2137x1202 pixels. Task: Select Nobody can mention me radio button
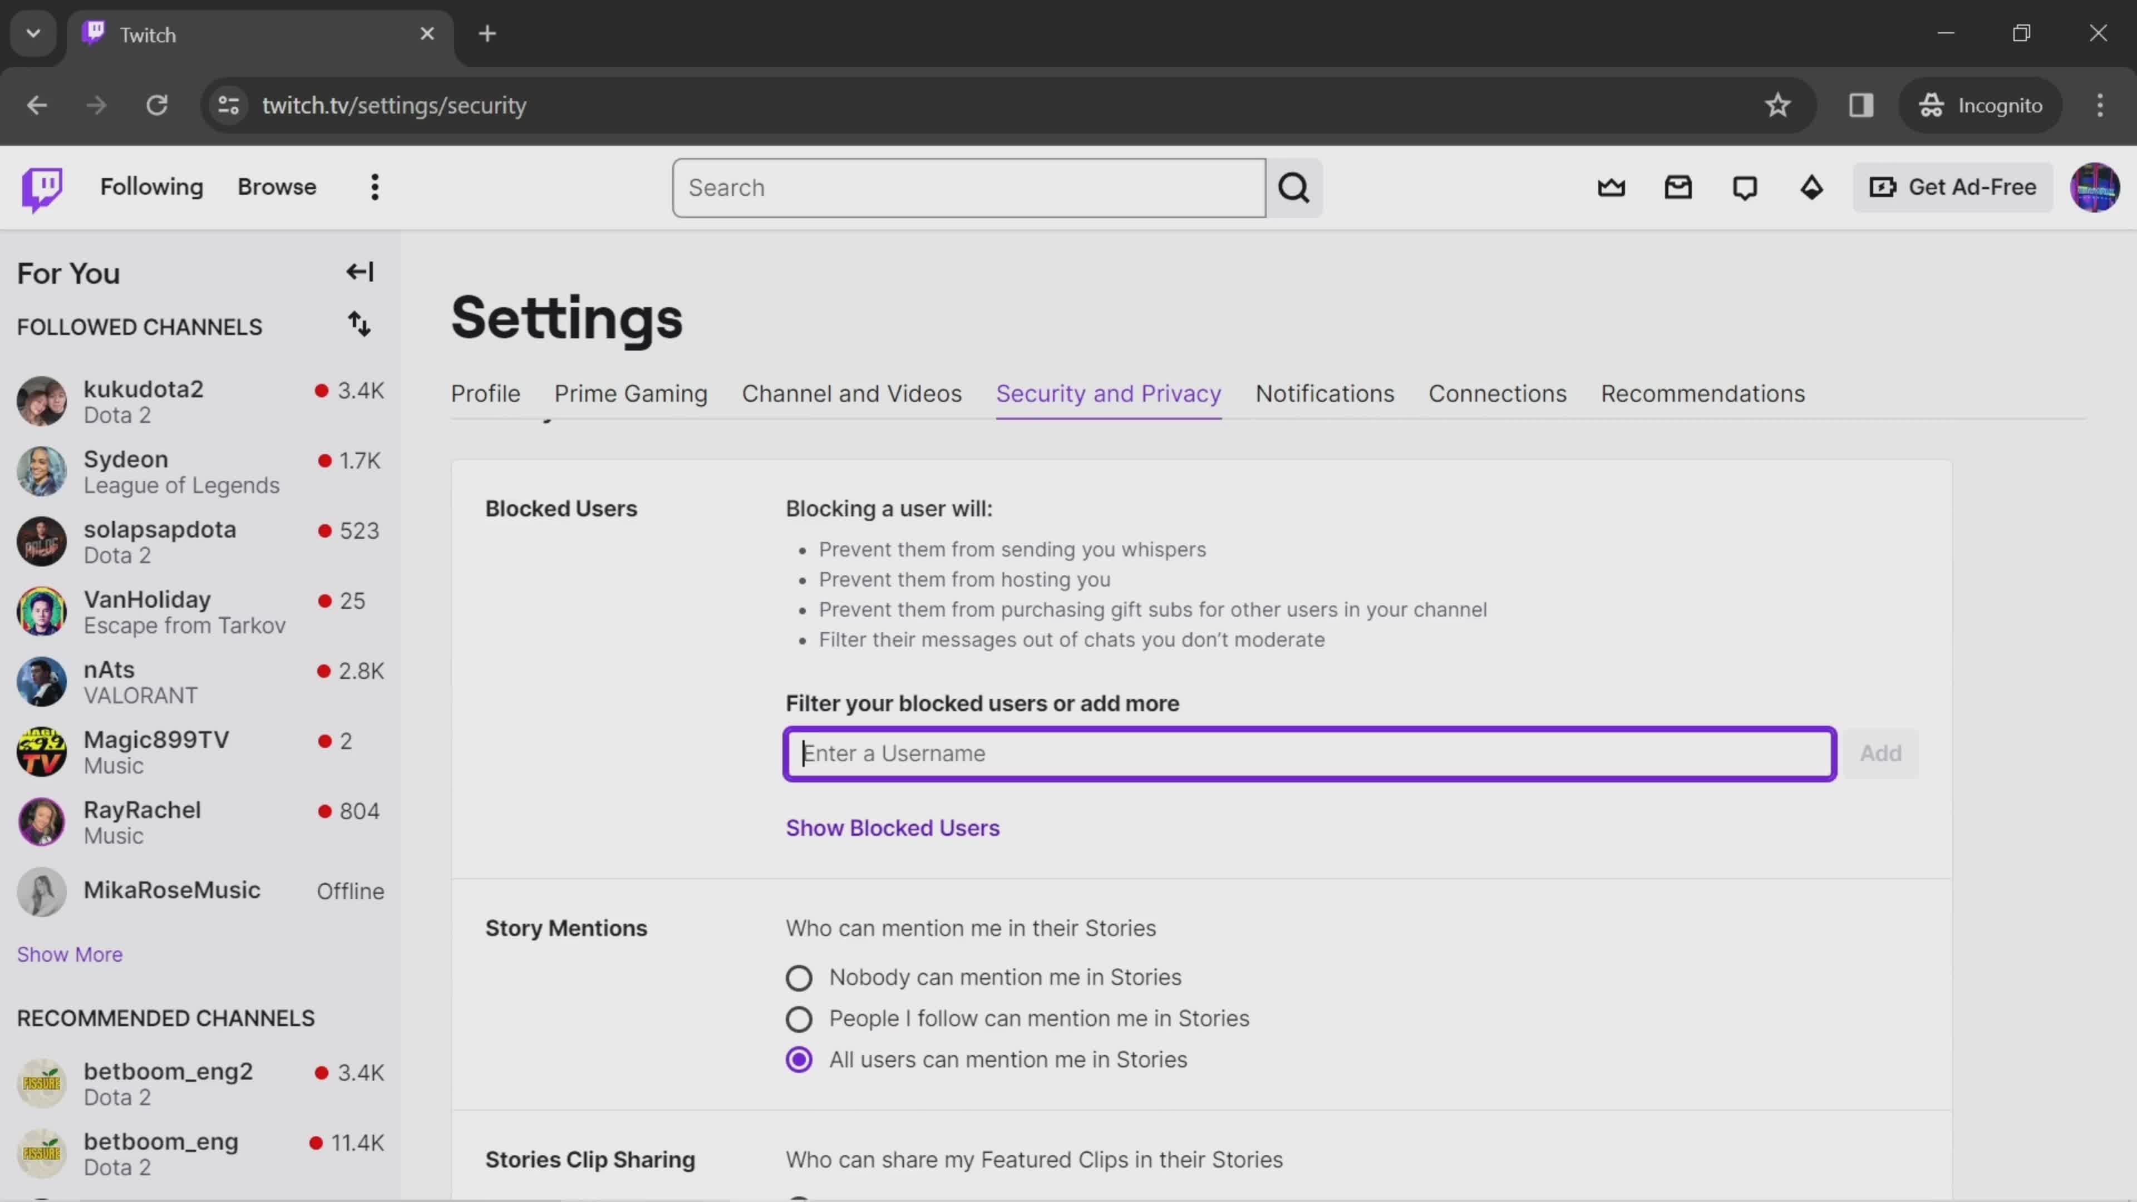(800, 976)
